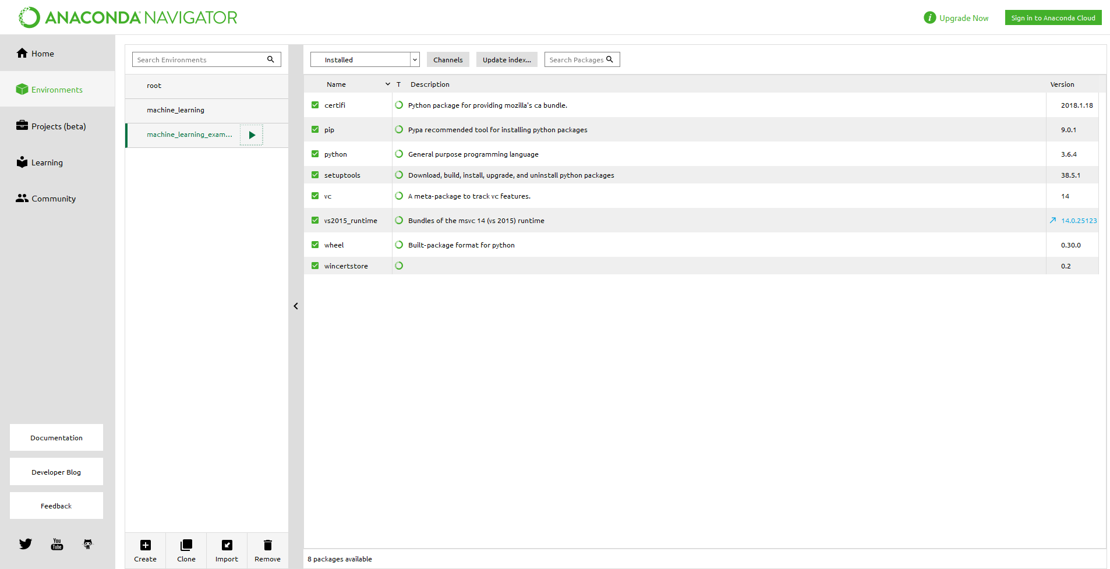Toggle the vs2015_runtime package checkbox
The height and width of the screenshot is (569, 1110).
[x=315, y=220]
